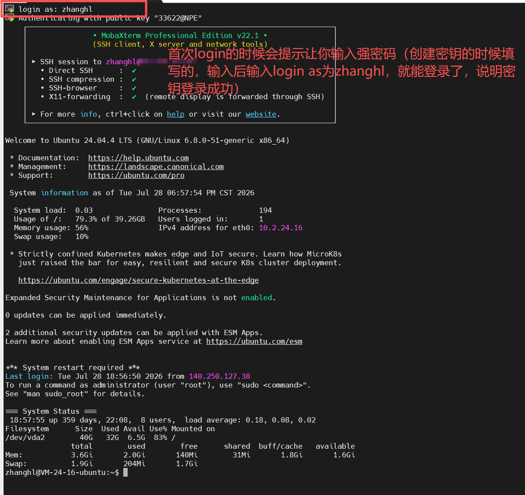Click the IPv4 address 10.2.24.16
Screen dimensions: 525x495
tap(281, 228)
